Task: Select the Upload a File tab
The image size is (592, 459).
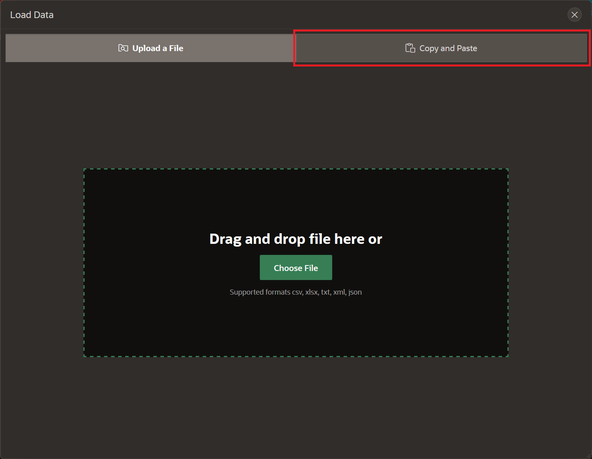Action: click(x=150, y=48)
